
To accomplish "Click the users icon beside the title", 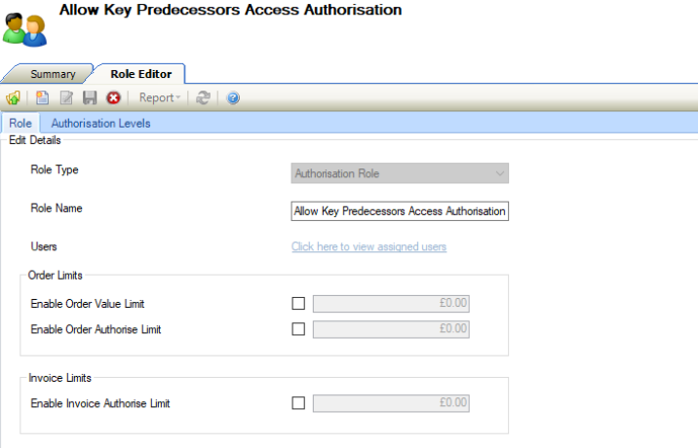I will click(x=24, y=26).
